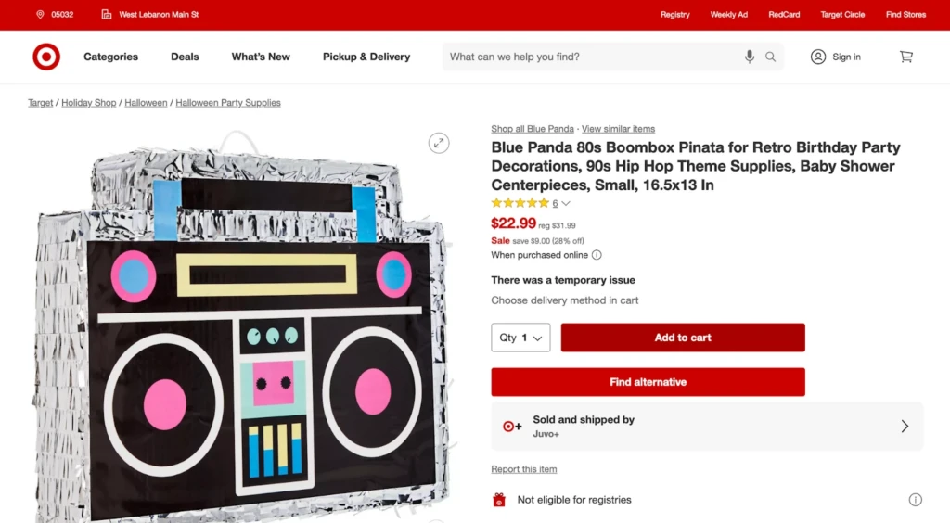The height and width of the screenshot is (523, 950).
Task: Open the Pickup & Delivery menu
Action: (x=366, y=57)
